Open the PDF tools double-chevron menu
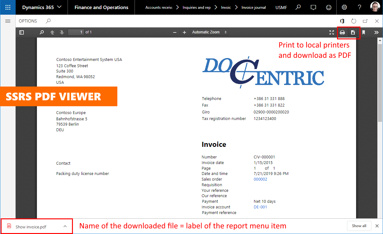The height and width of the screenshot is (234, 383). click(x=376, y=32)
